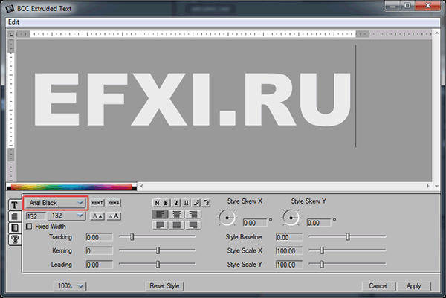Align text to center

(x=176, y=214)
